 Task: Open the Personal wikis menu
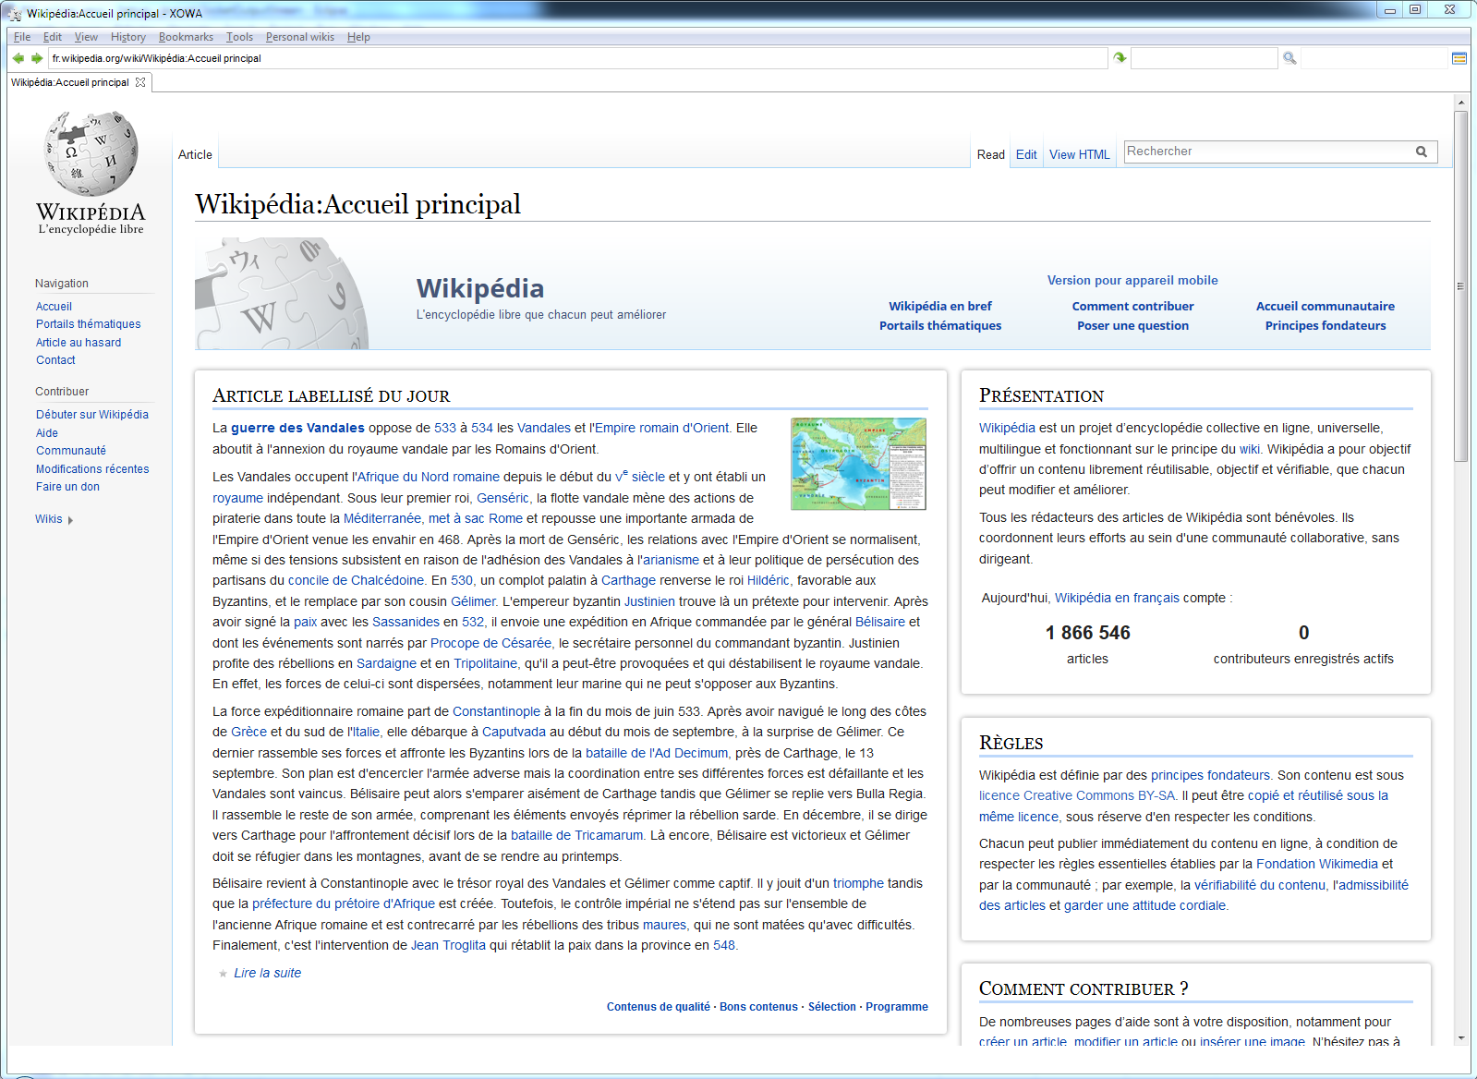(300, 37)
